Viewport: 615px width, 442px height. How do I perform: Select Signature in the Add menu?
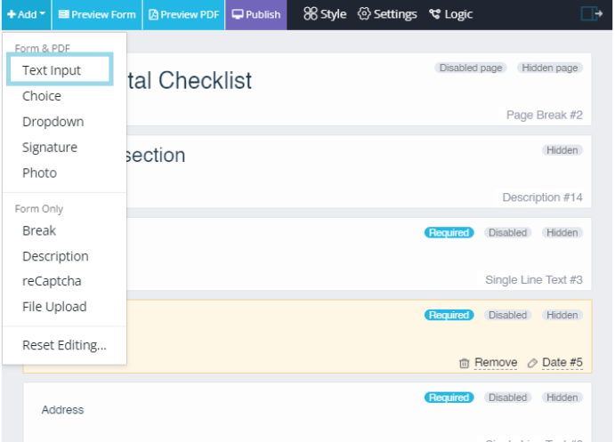tap(50, 148)
